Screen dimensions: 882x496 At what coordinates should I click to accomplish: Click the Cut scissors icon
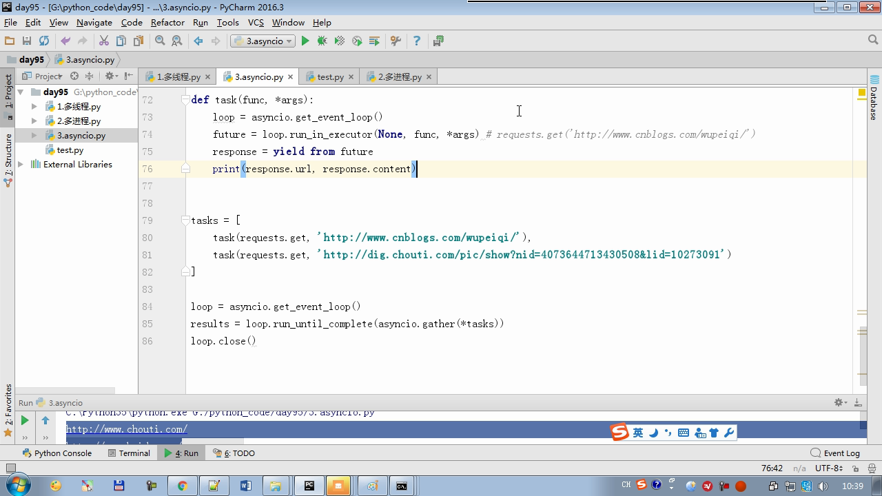(x=103, y=41)
